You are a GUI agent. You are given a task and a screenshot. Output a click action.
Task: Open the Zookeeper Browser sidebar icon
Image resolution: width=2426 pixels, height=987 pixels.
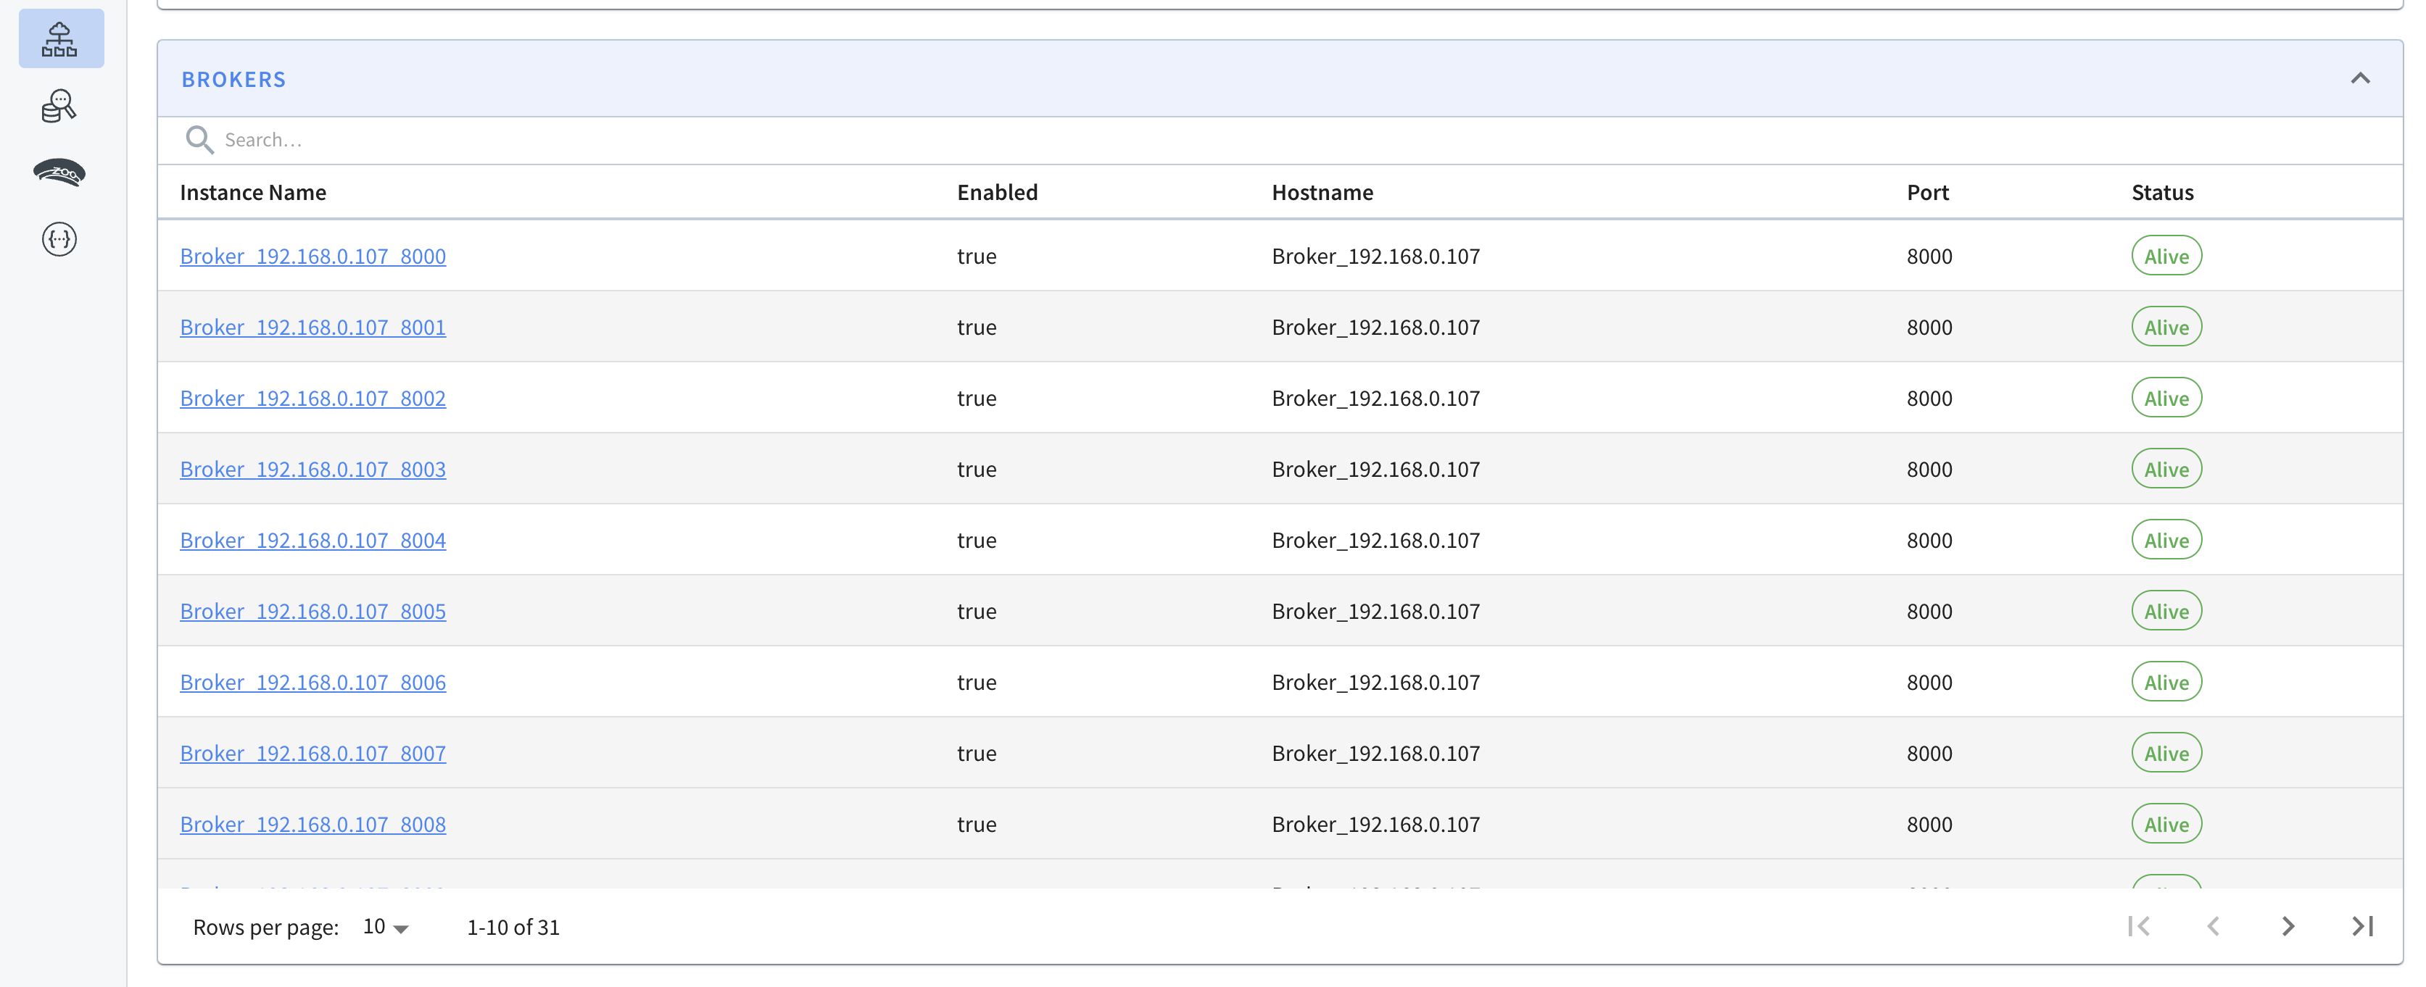[59, 172]
